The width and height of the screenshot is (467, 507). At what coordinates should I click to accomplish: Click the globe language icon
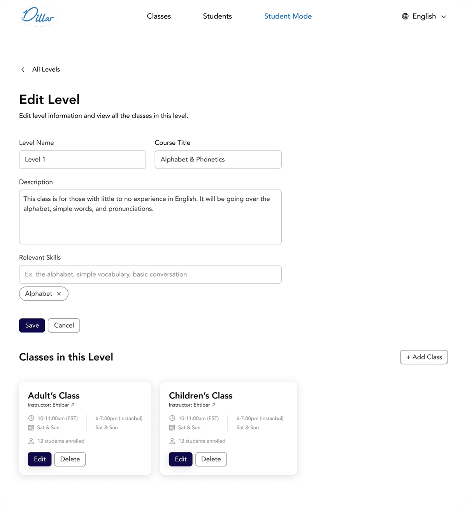point(405,16)
